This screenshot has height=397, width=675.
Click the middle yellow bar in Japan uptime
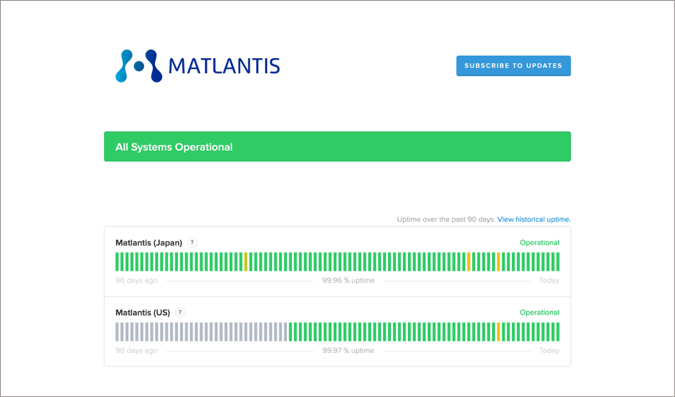tap(469, 261)
